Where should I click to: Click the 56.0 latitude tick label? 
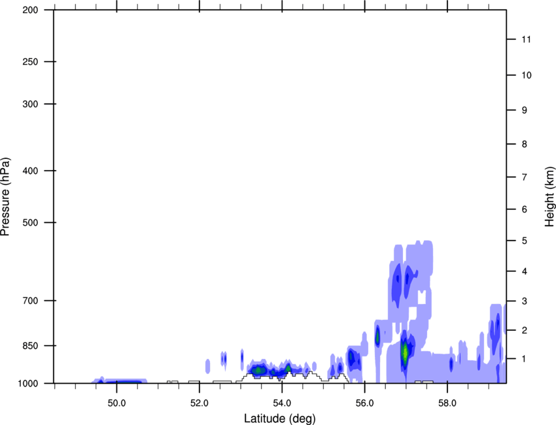tap(364, 403)
